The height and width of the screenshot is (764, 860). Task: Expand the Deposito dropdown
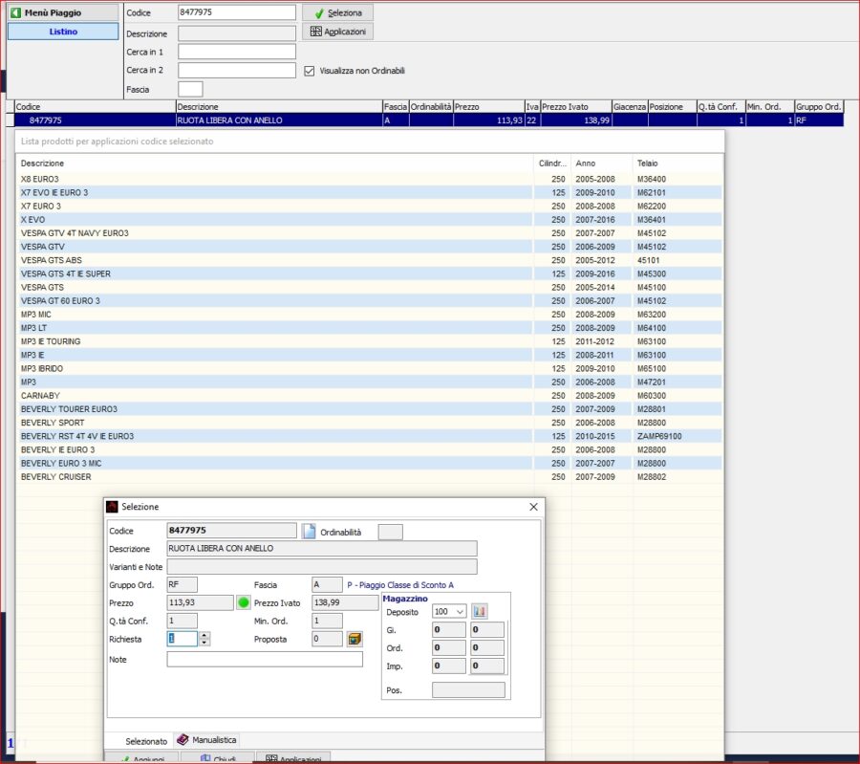tap(458, 611)
